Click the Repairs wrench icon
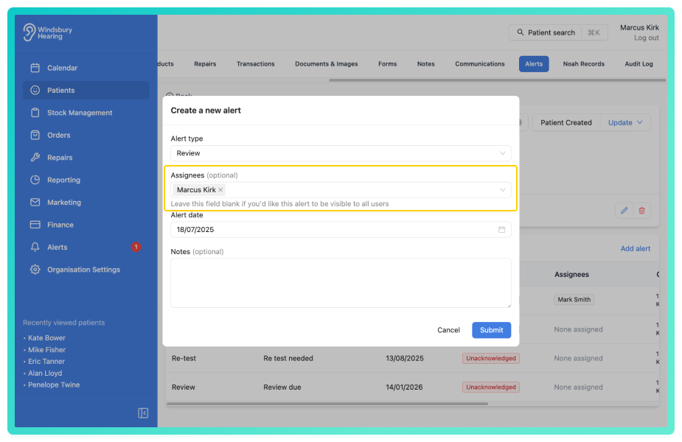Screen dimensions: 682x442 point(35,158)
